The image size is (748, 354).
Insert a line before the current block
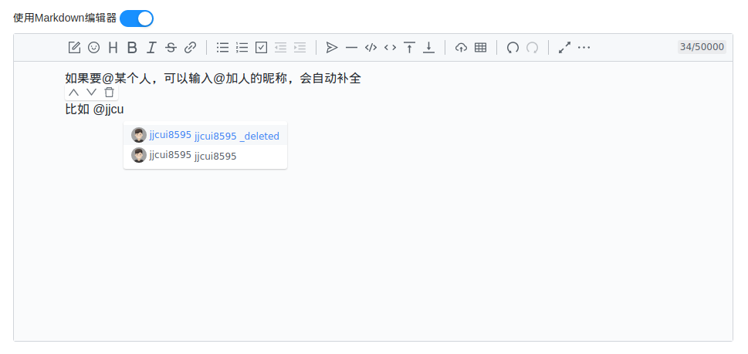click(x=409, y=47)
